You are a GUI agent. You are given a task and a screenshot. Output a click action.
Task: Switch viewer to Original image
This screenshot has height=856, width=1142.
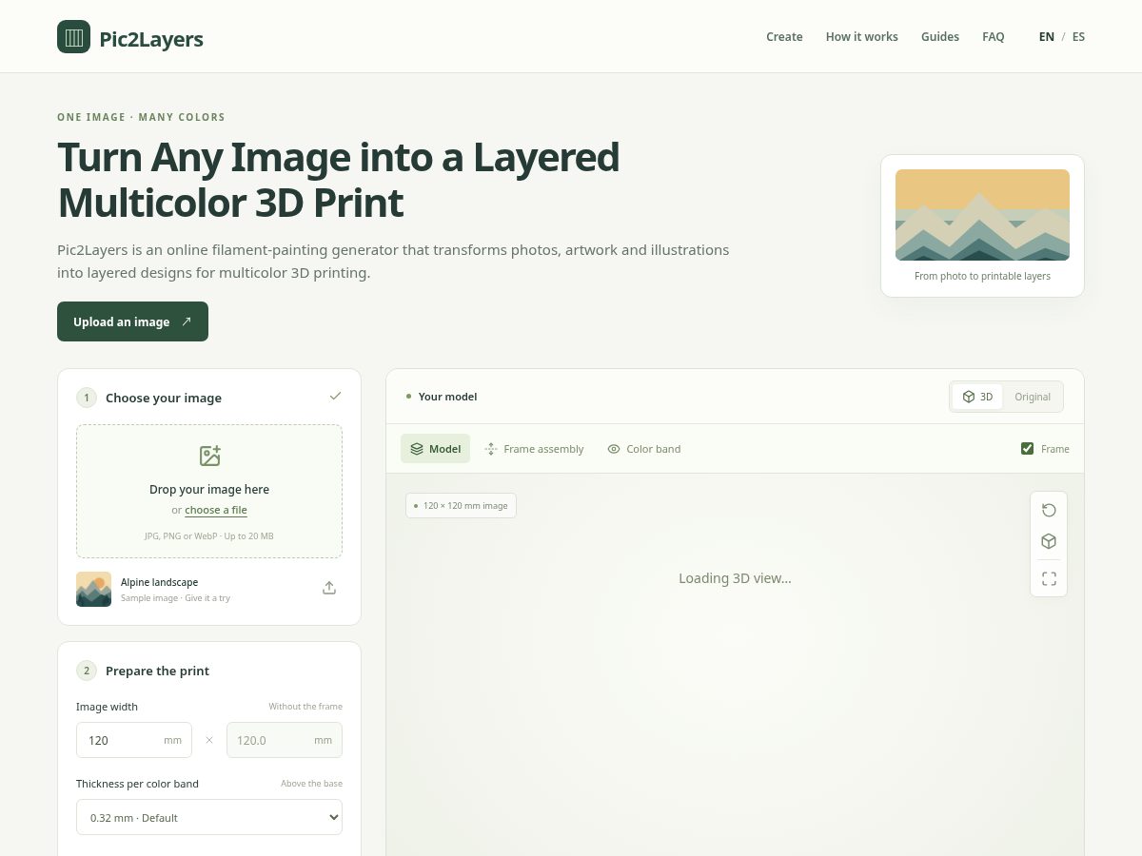[x=1033, y=397]
